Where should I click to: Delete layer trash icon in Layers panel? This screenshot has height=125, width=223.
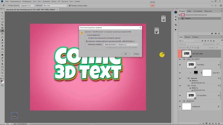click(x=219, y=124)
